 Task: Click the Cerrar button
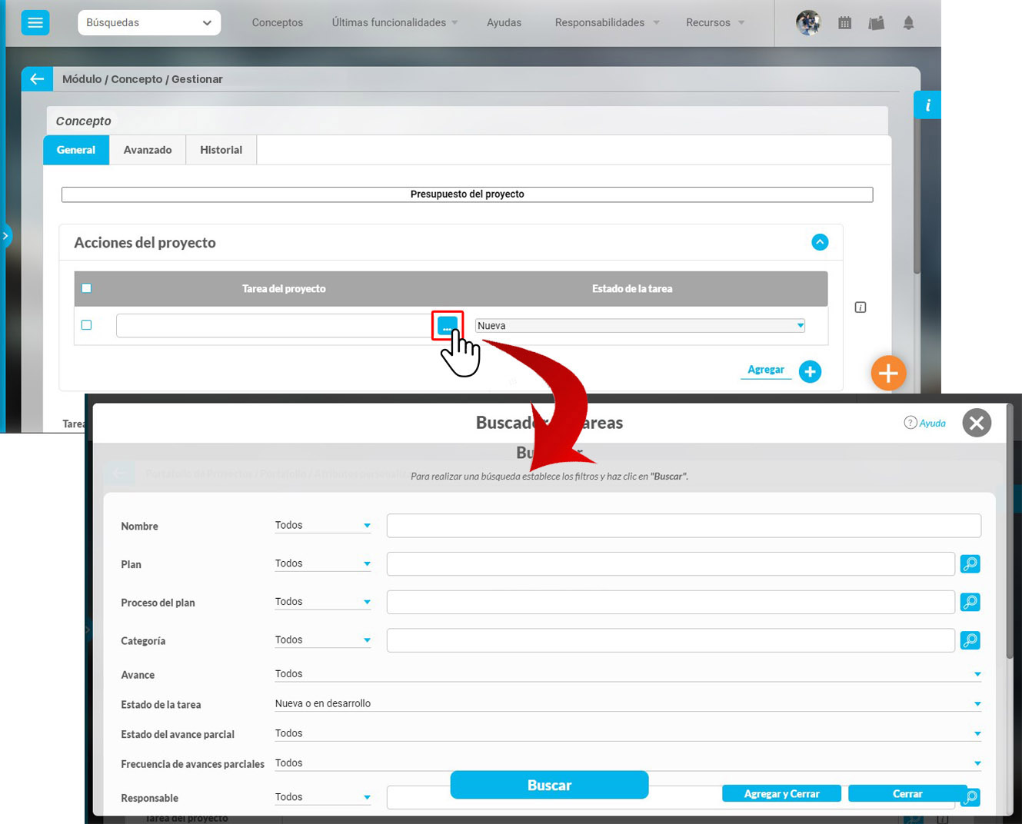pyautogui.click(x=907, y=794)
